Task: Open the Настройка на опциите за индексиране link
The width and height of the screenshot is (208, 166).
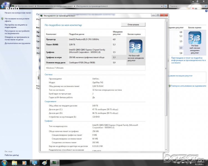Action: click(16, 26)
